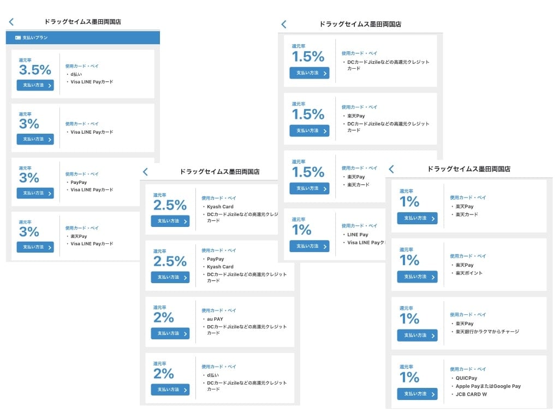Click the 3.5% 還元率 value
The image size is (559, 419).
click(35, 70)
